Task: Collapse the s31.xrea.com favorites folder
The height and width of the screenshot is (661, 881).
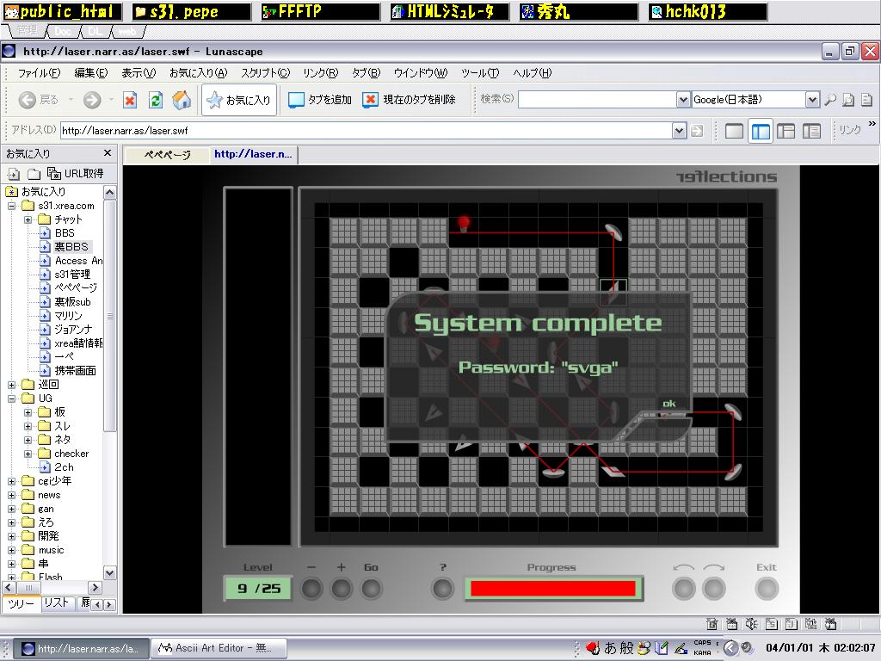Action: (11, 206)
